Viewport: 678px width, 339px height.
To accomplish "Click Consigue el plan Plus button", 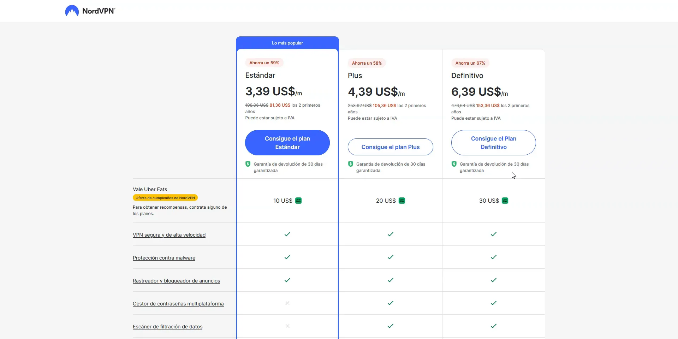I will tap(391, 147).
